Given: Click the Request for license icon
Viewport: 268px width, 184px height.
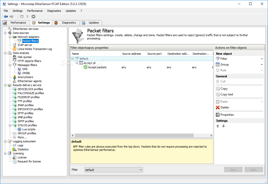Looking at the screenshot, I should (15, 161).
